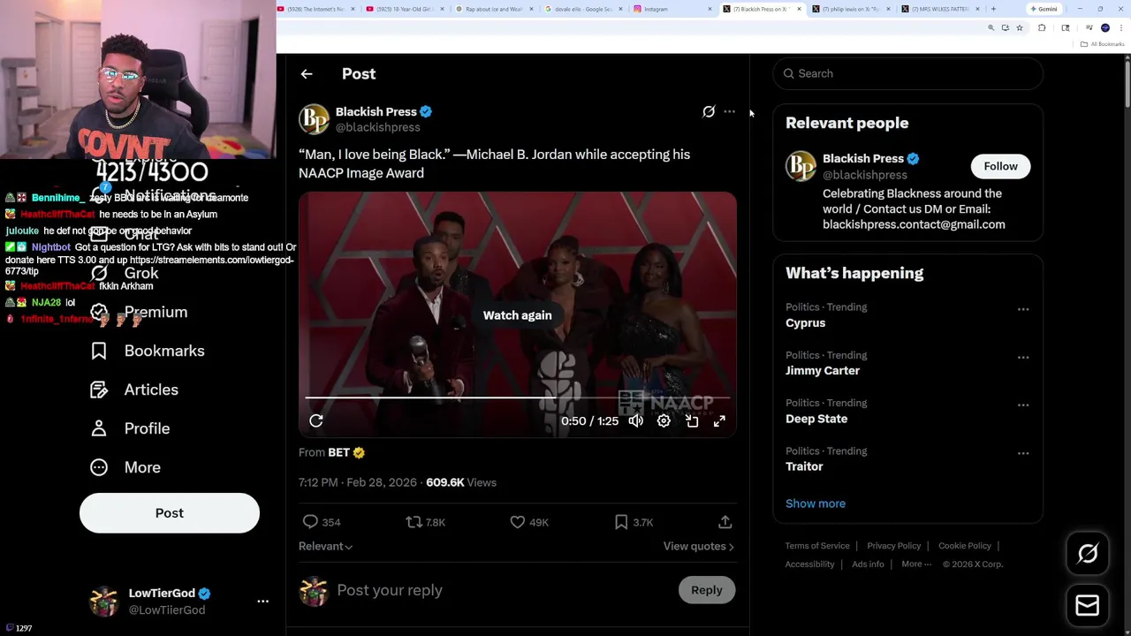Open a new browser tab
The width and height of the screenshot is (1131, 636).
click(993, 9)
